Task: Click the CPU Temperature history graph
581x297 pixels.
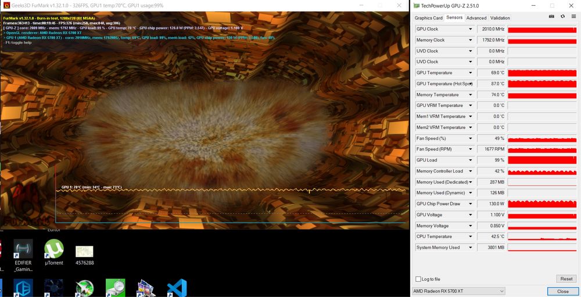Action: 541,237
